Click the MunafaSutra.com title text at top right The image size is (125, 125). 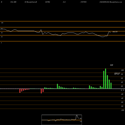click(x=116, y=2)
